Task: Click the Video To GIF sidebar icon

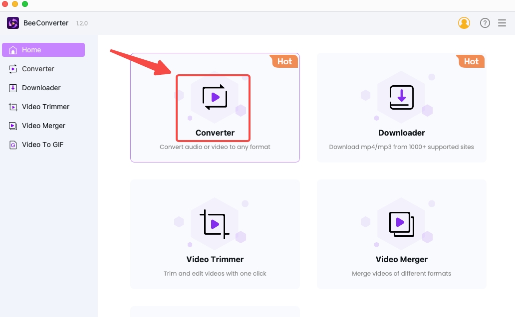Action: (13, 145)
